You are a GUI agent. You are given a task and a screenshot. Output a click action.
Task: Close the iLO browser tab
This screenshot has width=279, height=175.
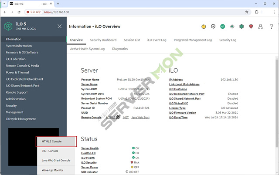[51, 3]
